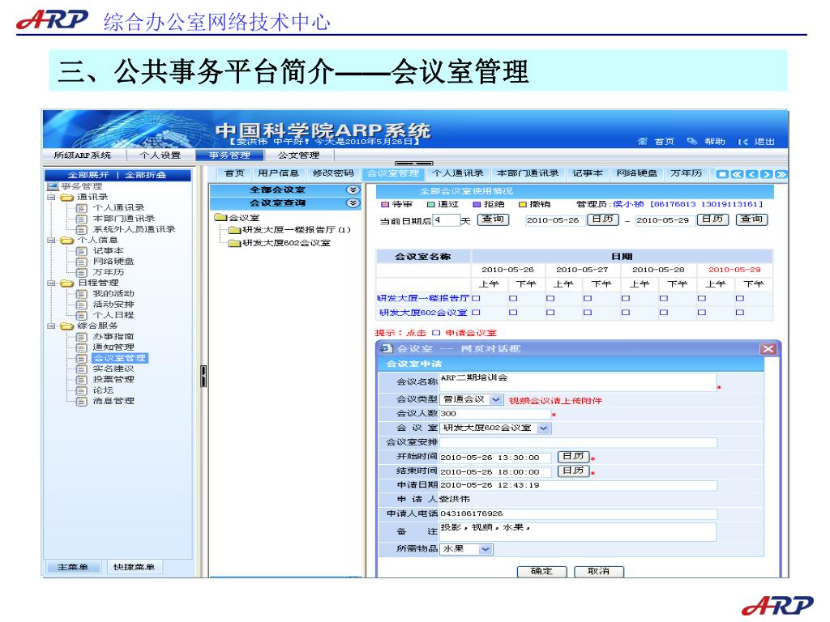Click single-right arrow tab scroll icon
The height and width of the screenshot is (622, 830).
[x=766, y=174]
